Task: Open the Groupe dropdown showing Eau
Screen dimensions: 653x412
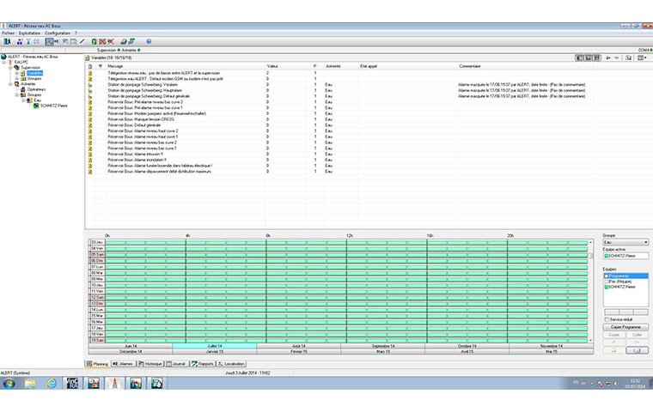Action: (x=626, y=242)
